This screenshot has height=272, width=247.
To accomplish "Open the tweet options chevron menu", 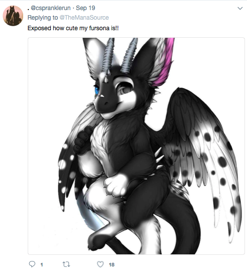I will tap(240, 9).
